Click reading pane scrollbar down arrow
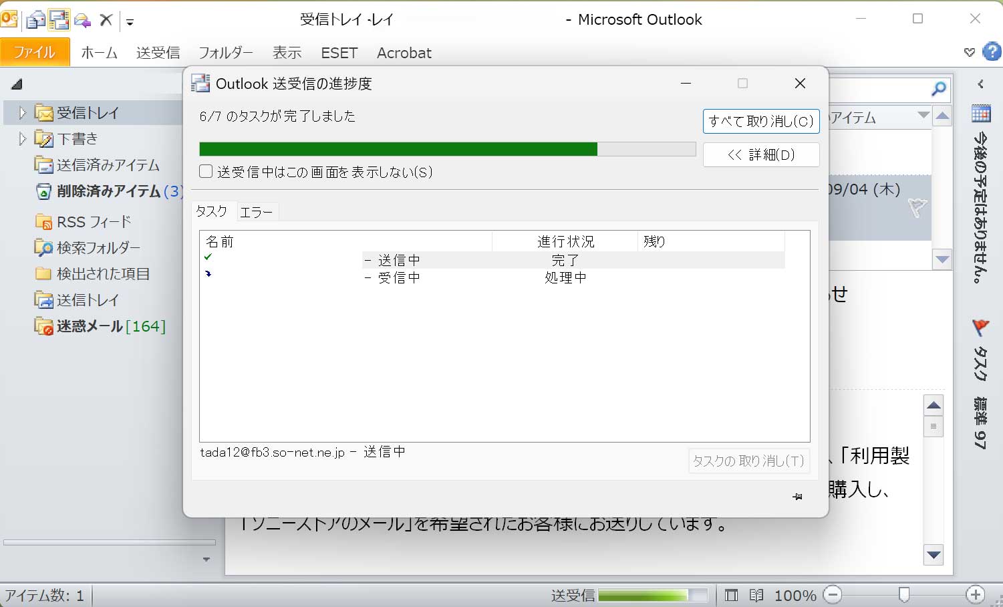The image size is (1003, 607). pyautogui.click(x=934, y=554)
